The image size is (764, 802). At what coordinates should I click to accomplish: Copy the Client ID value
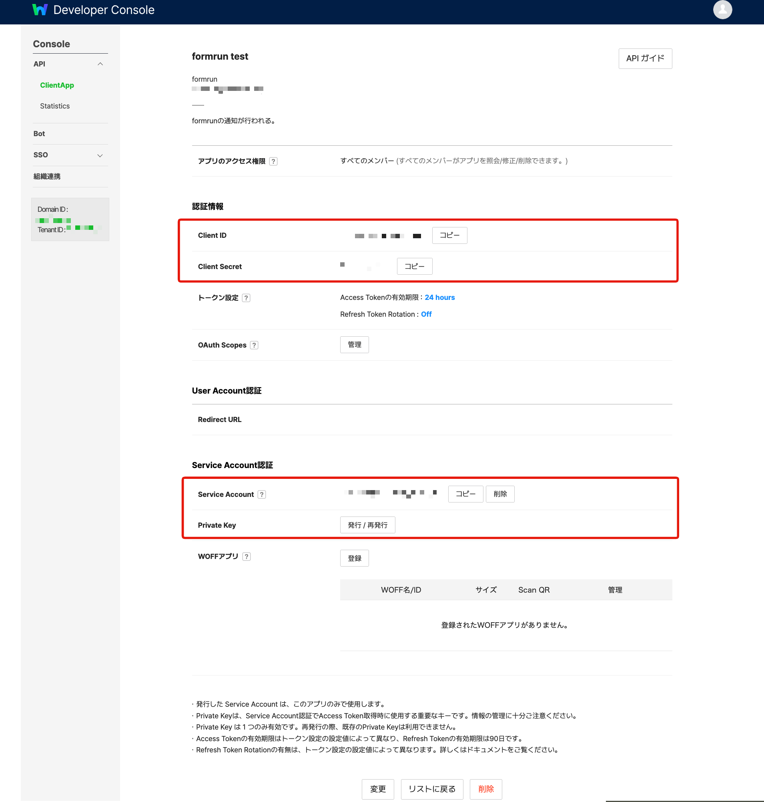click(x=449, y=235)
